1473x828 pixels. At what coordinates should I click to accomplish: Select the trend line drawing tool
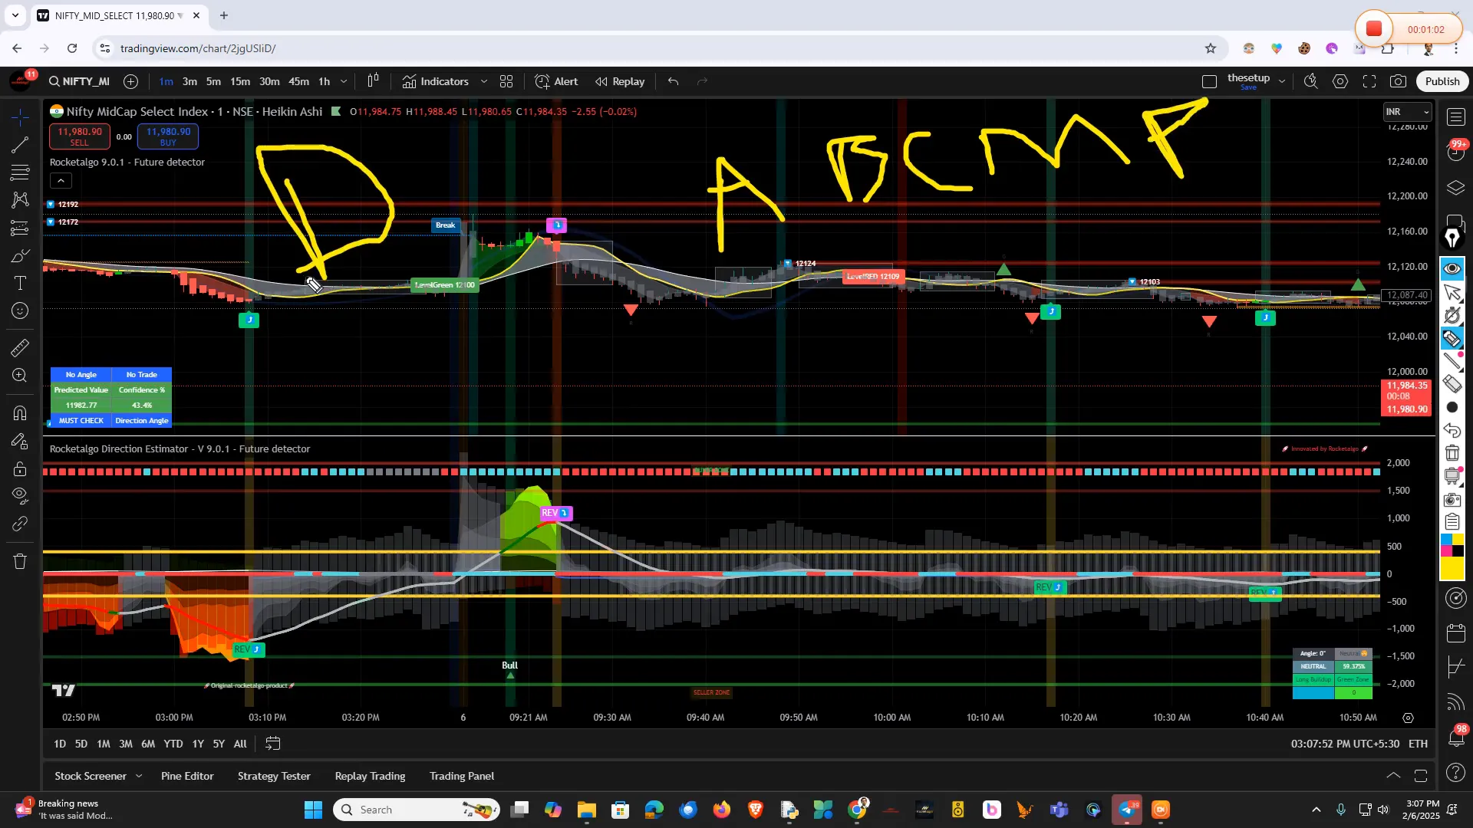click(20, 145)
